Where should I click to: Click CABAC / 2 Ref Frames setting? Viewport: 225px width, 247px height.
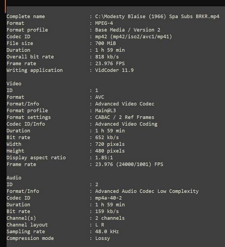click(x=125, y=117)
